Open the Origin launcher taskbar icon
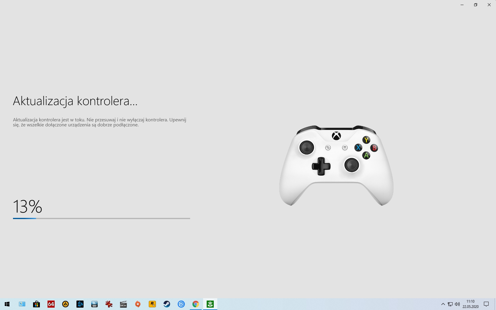496x310 pixels. (138, 304)
